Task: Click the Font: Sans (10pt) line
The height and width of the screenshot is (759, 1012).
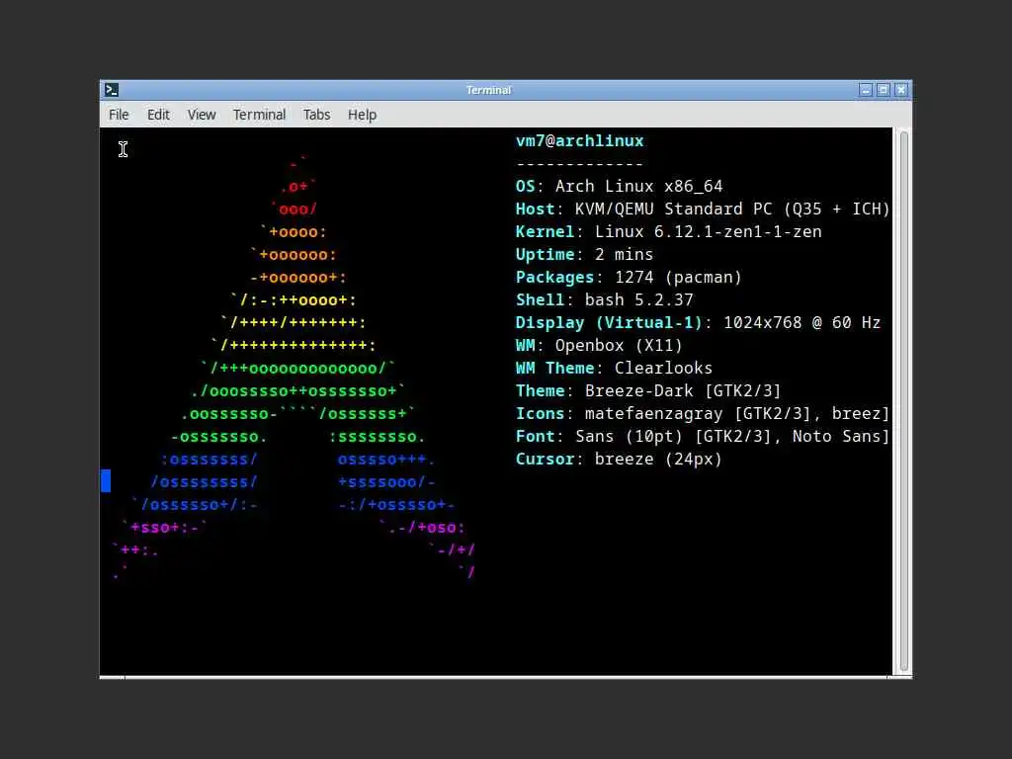Action: point(703,436)
